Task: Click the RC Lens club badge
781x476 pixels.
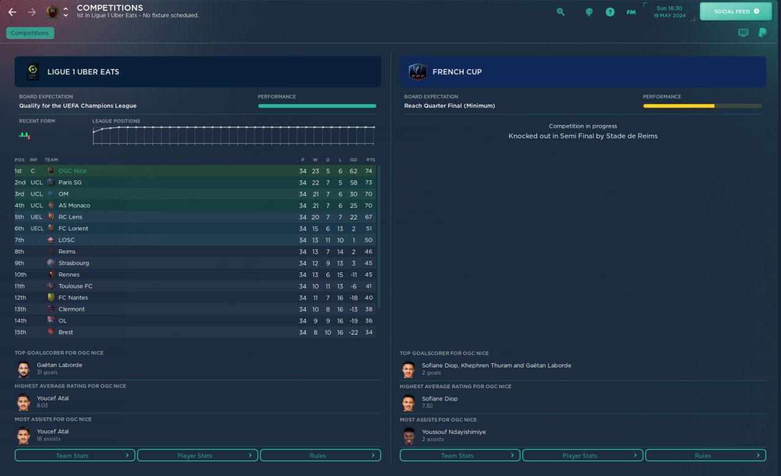Action: coord(51,217)
